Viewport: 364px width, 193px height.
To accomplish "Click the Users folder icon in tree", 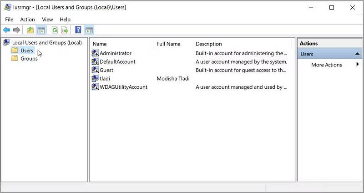I will tap(15, 50).
